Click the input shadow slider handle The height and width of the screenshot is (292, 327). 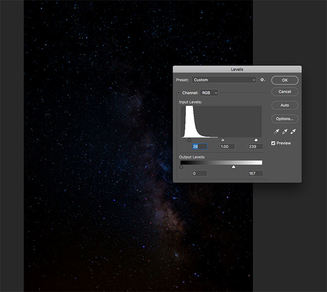[189, 140]
